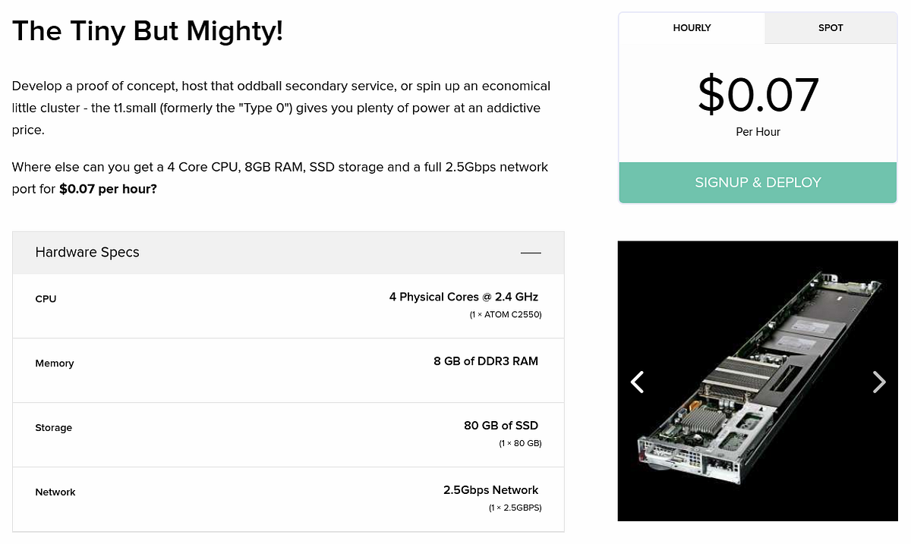Image resolution: width=911 pixels, height=544 pixels.
Task: Click the ATOM C2550 processor detail text
Action: click(505, 314)
